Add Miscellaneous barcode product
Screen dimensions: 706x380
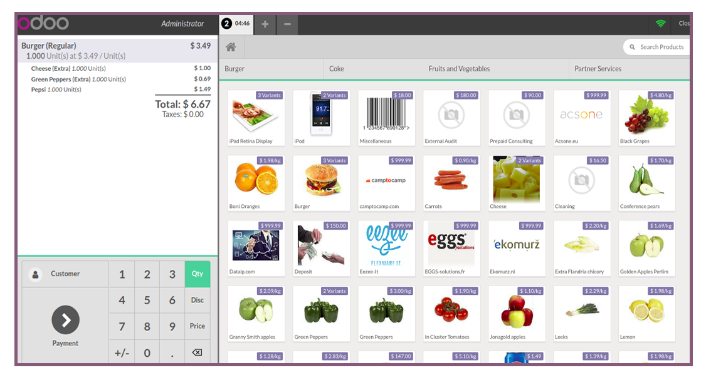point(386,117)
